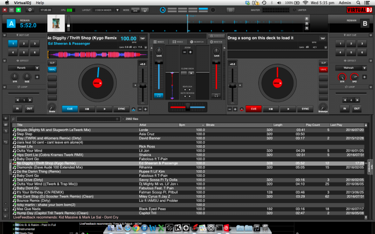The width and height of the screenshot is (375, 234).
Task: Play deck A with play button
Action: 104,109
